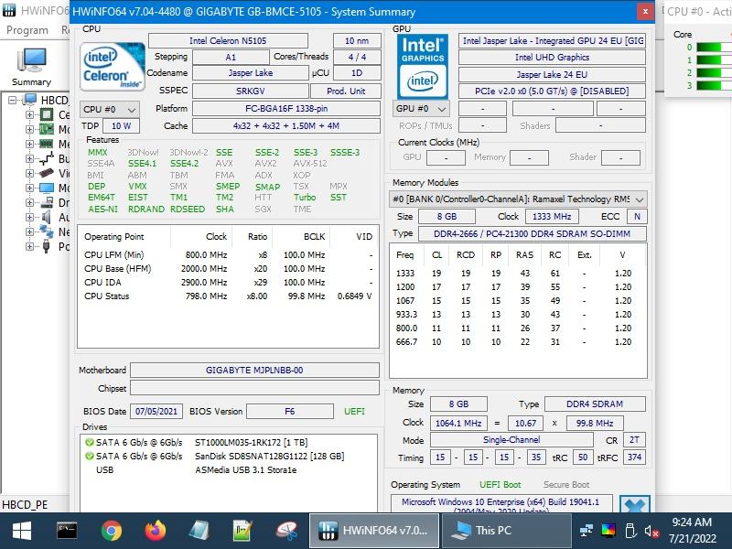732x549 pixels.
Task: Click the SSPEC value SRKGV
Action: tap(250, 91)
